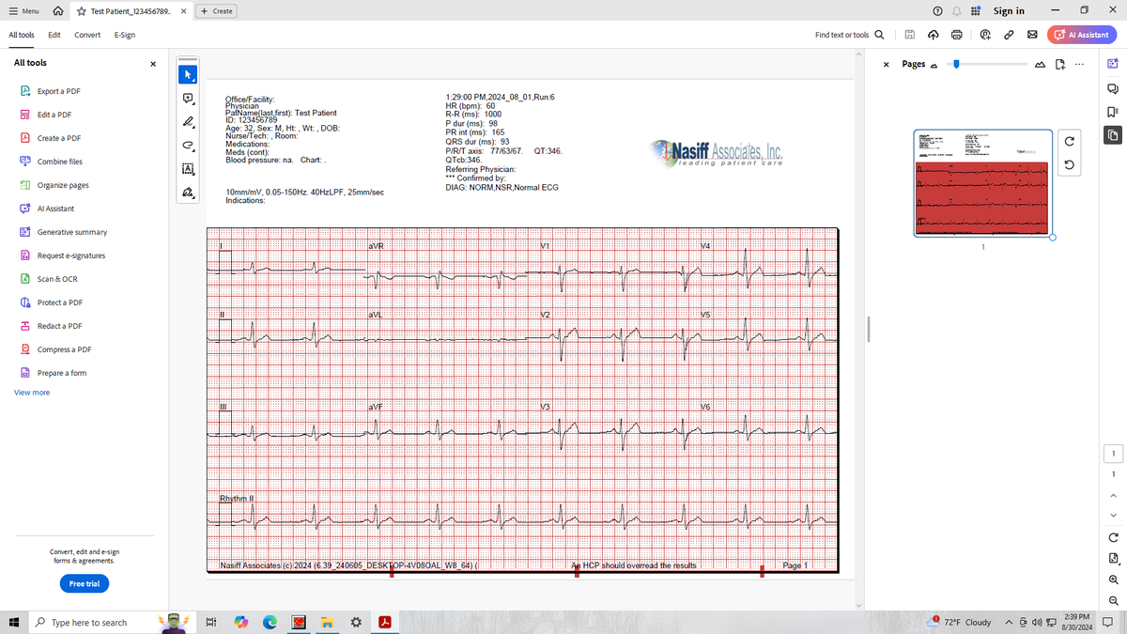Screen dimensions: 1127x634
Task: Open the Home icon
Action: (x=58, y=11)
